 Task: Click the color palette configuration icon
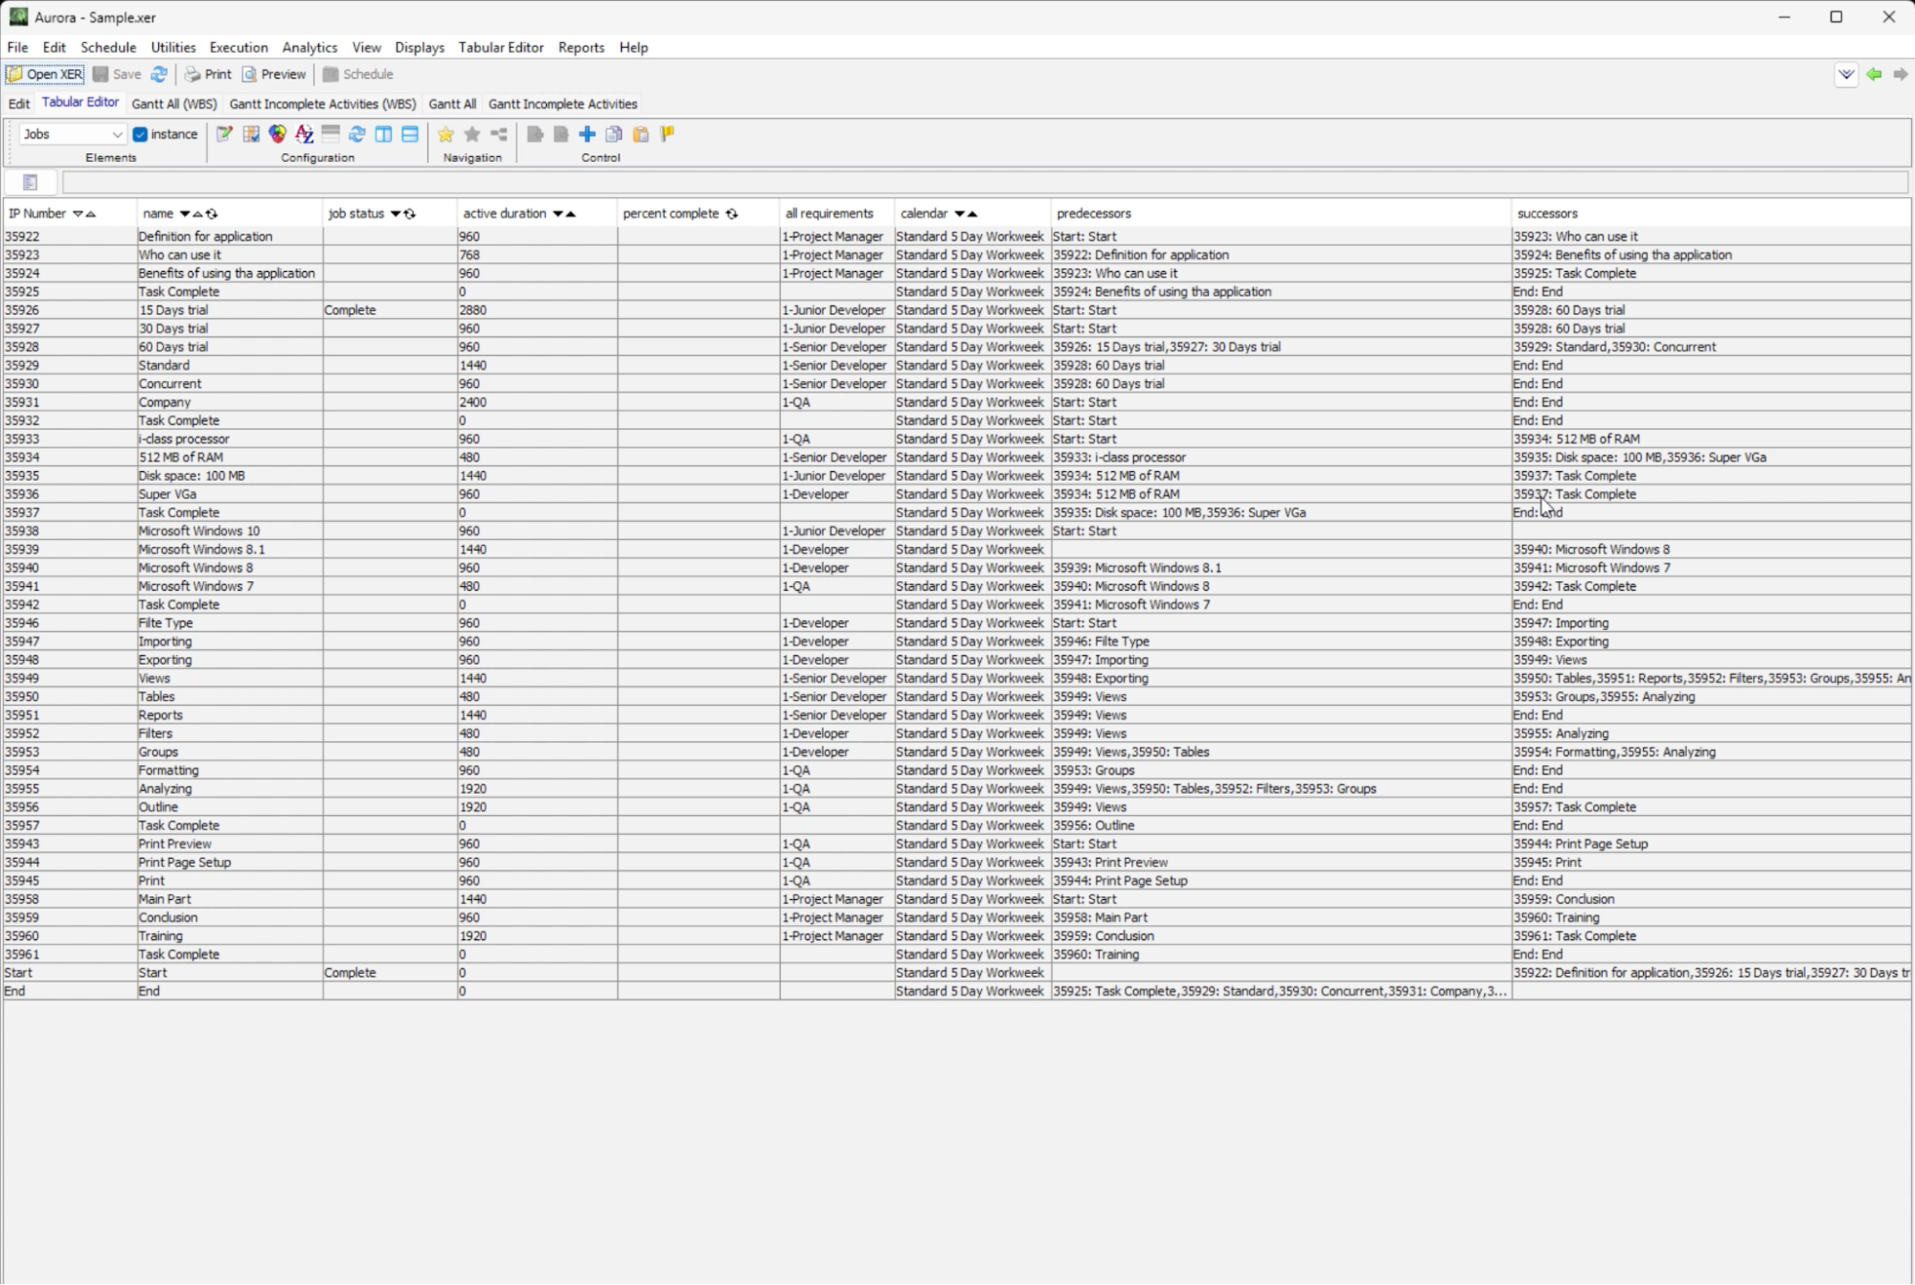pos(278,134)
